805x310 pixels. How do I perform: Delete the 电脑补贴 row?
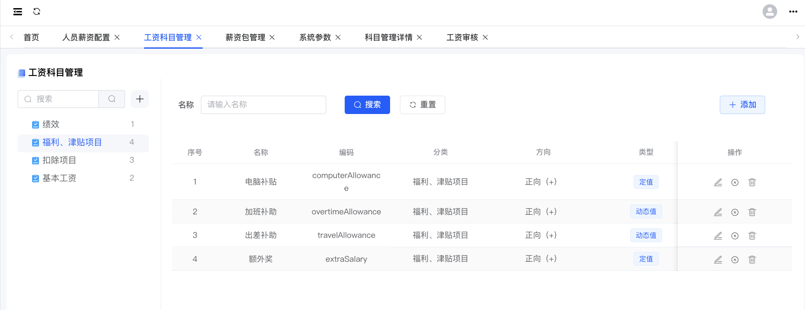pos(752,182)
